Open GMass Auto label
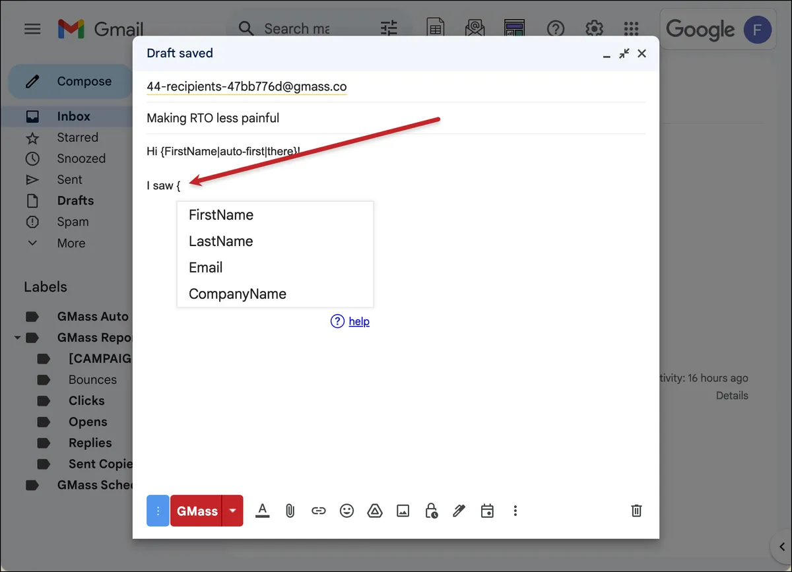 click(92, 317)
